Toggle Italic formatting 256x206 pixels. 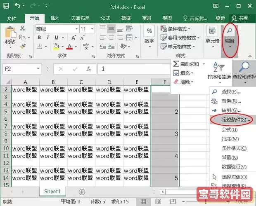(x=47, y=37)
